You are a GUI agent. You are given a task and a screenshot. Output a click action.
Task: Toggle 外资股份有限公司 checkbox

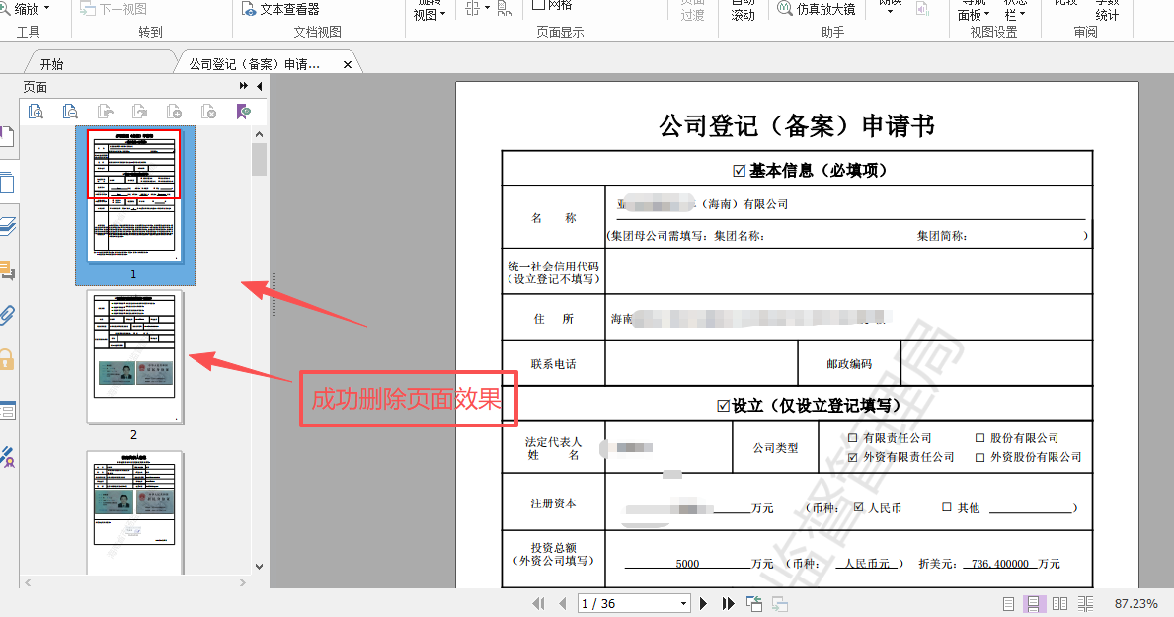[979, 457]
